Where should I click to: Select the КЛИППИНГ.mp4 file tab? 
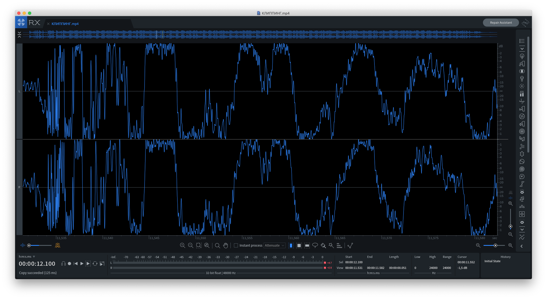pyautogui.click(x=65, y=24)
